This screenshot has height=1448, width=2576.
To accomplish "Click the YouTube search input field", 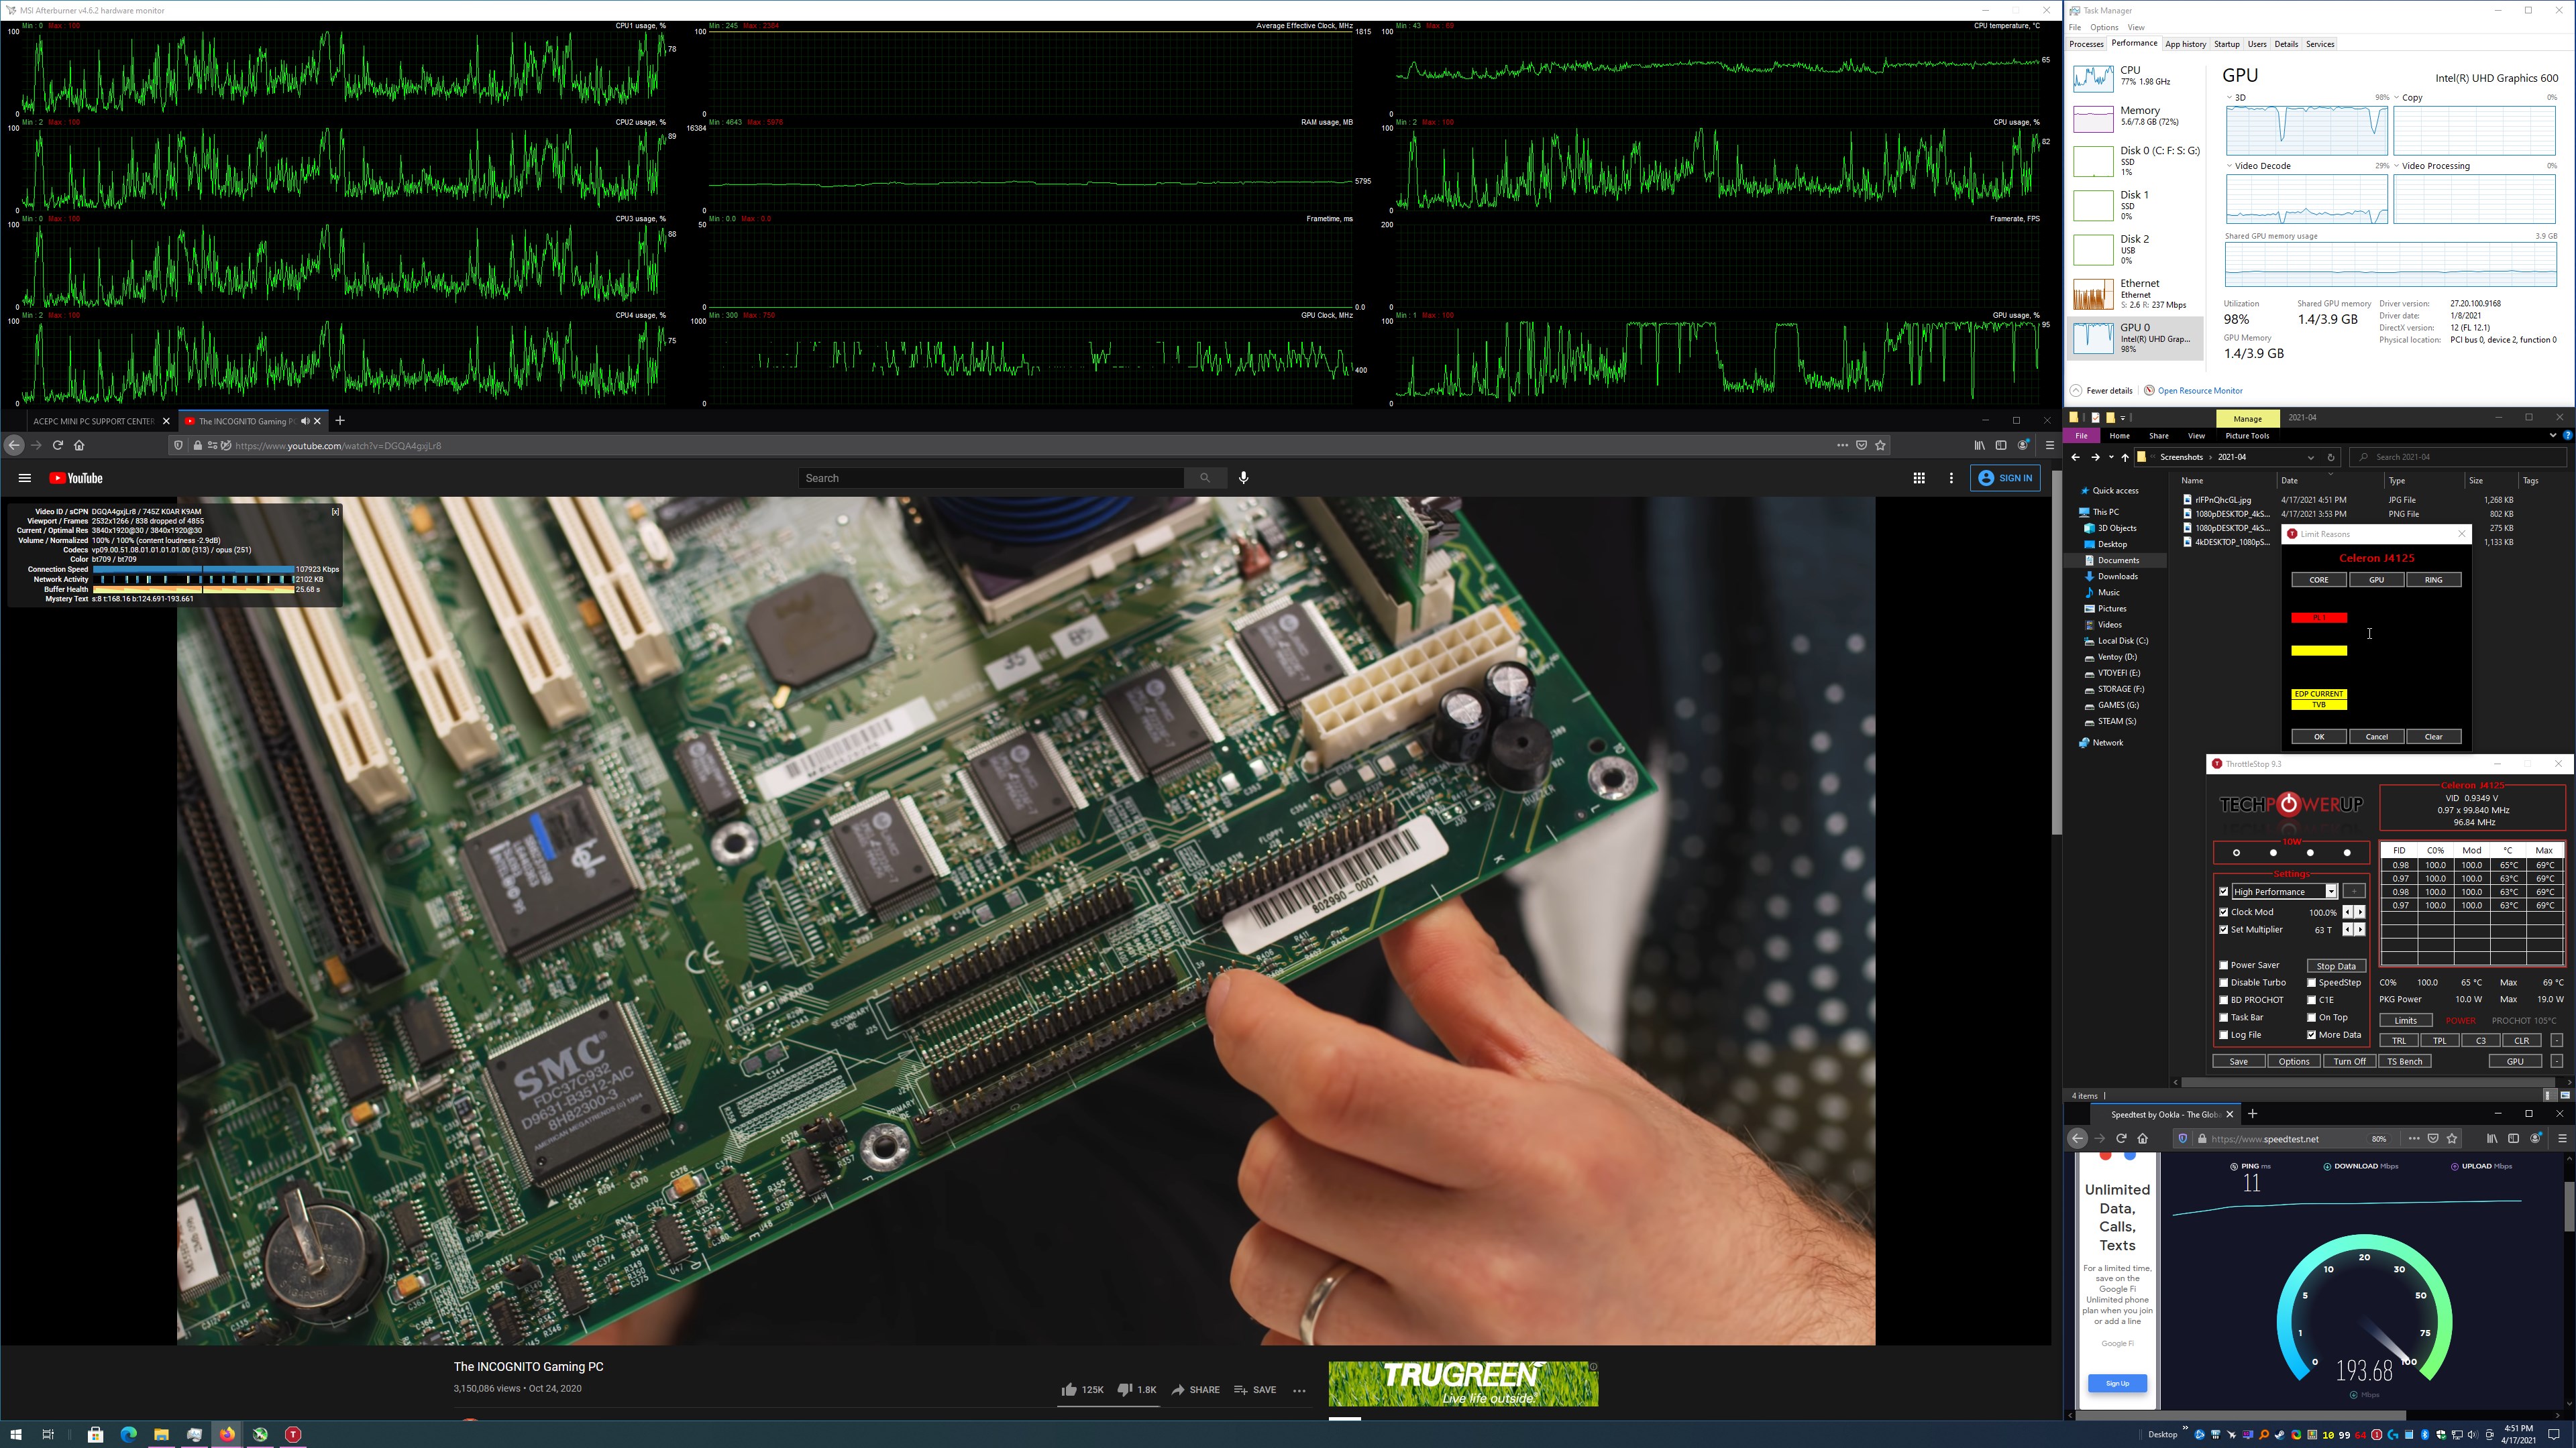I will 991,478.
